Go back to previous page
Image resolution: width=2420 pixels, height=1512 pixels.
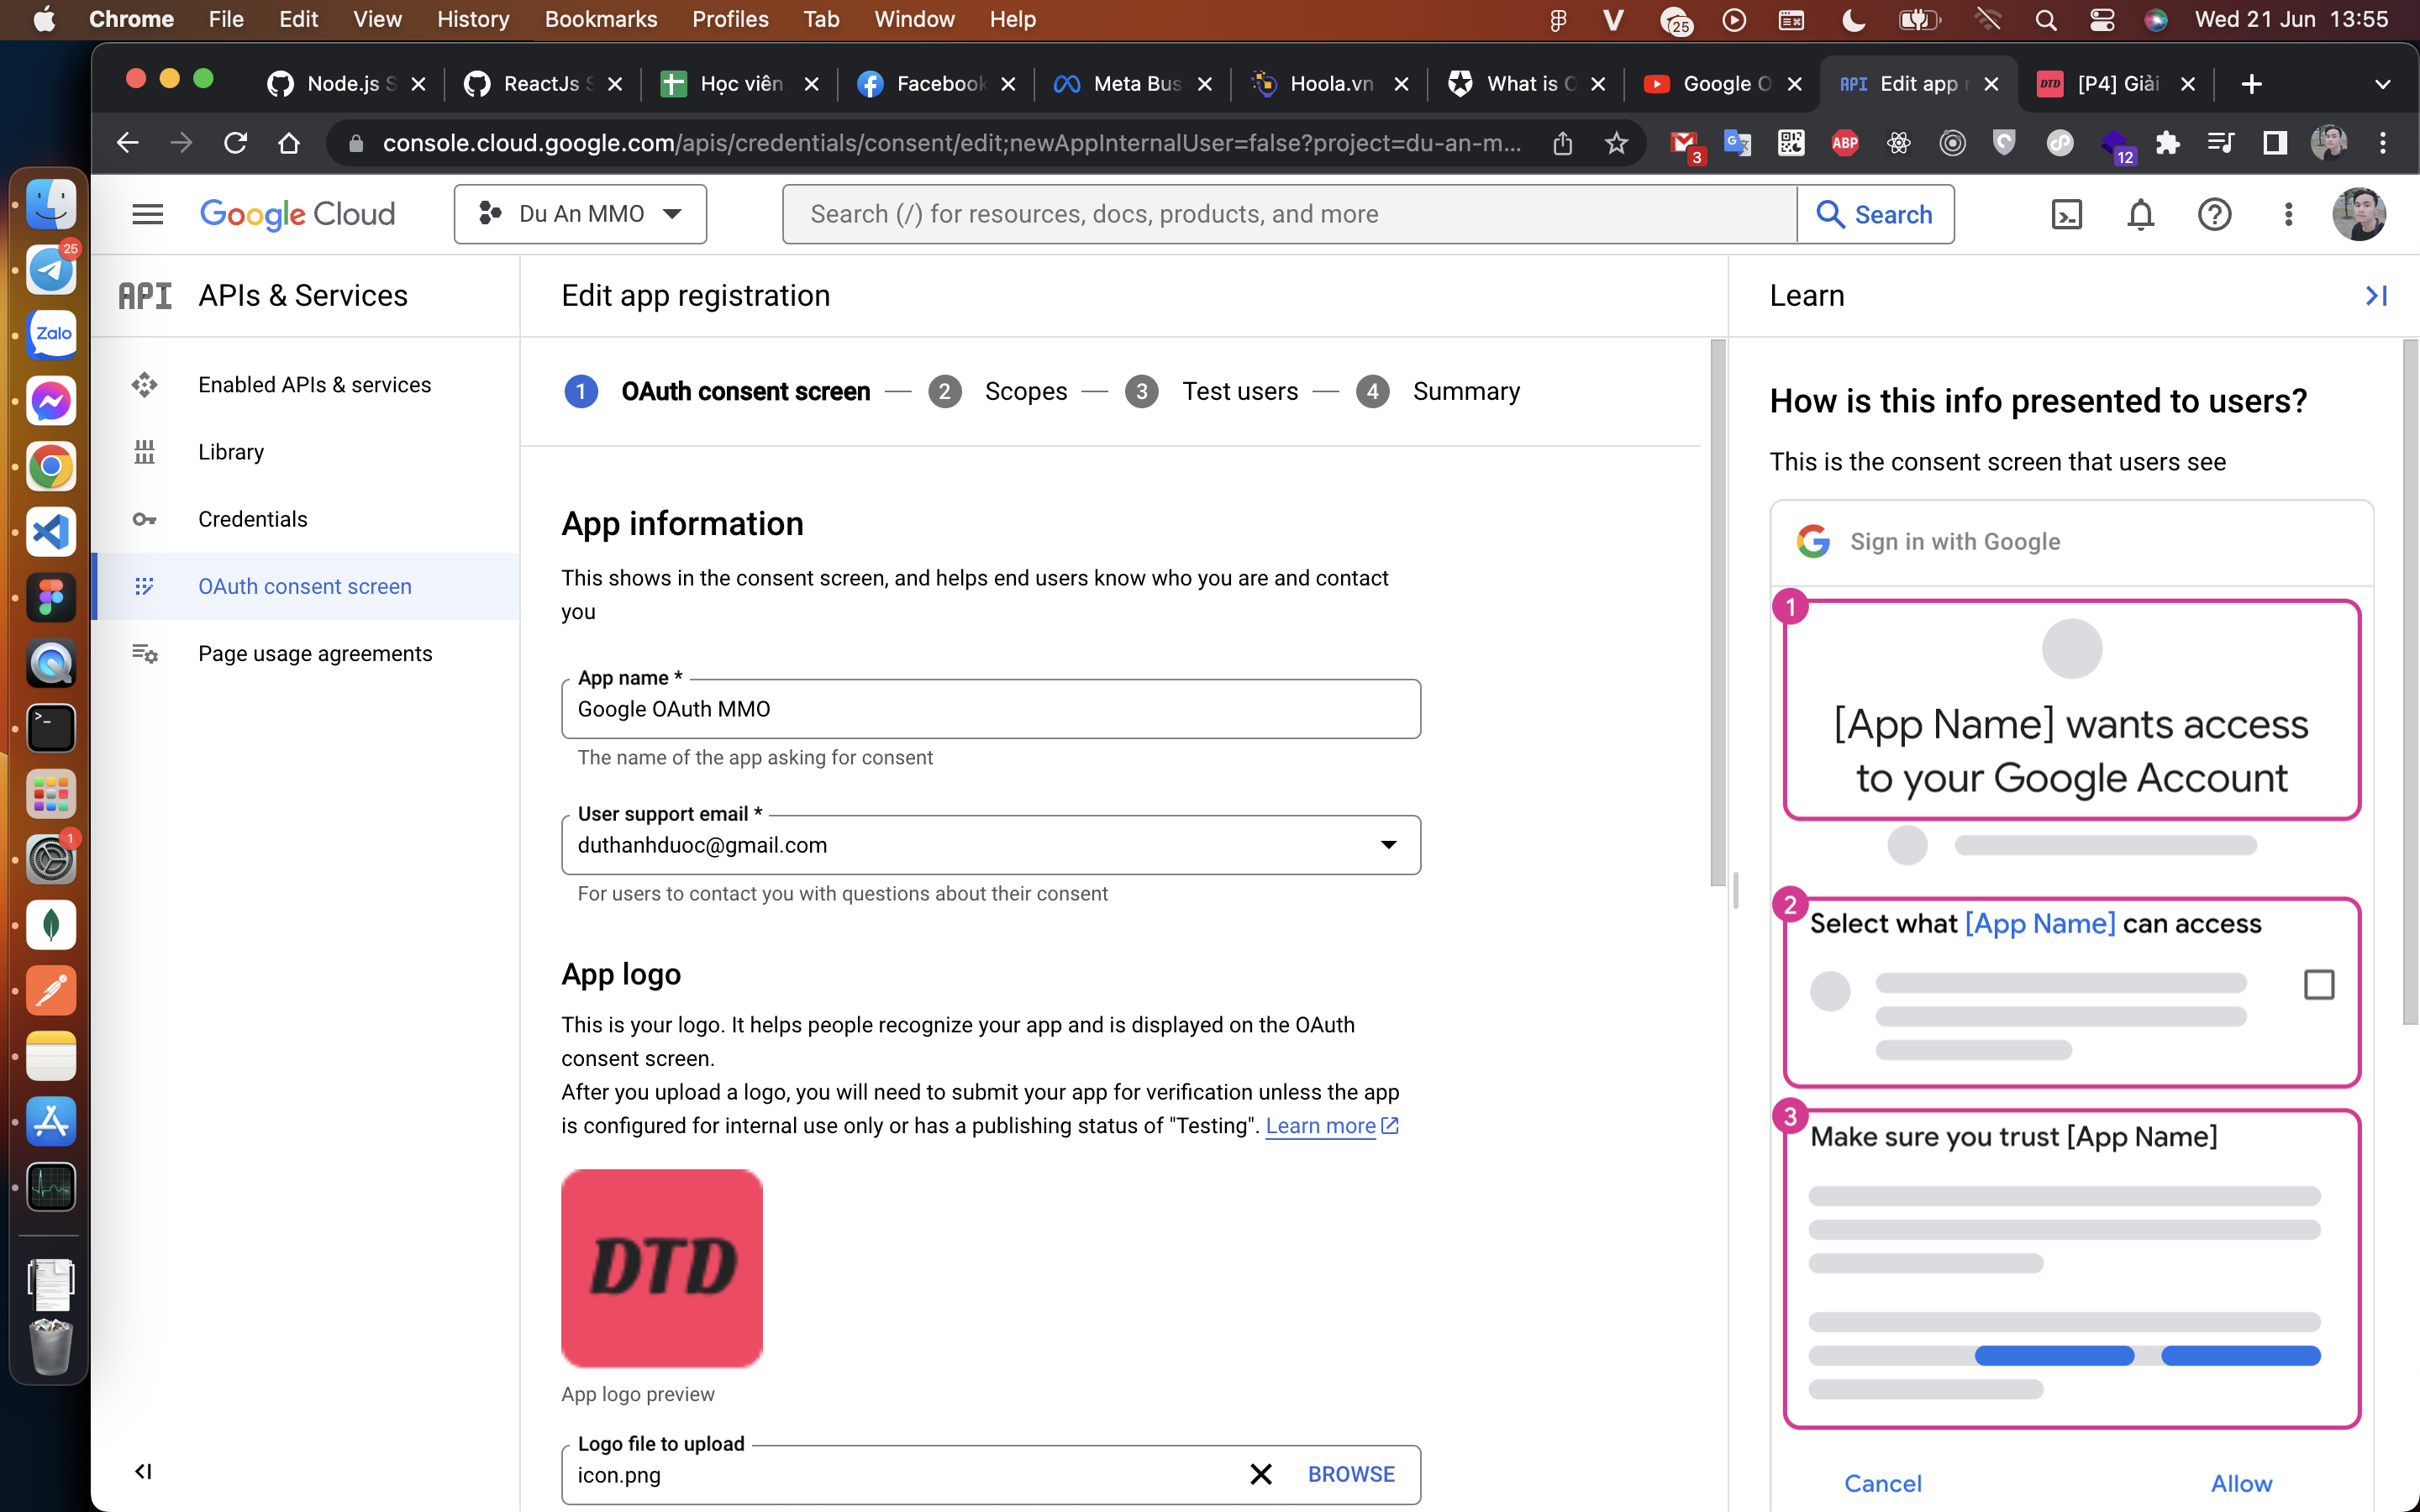[x=127, y=143]
